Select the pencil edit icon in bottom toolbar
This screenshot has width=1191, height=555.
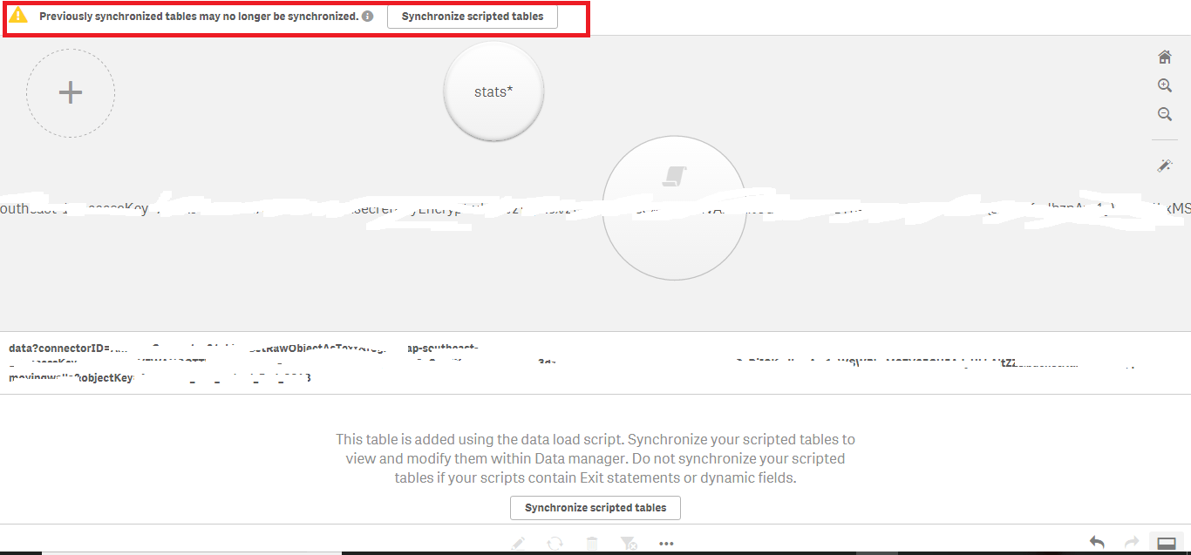coord(518,543)
